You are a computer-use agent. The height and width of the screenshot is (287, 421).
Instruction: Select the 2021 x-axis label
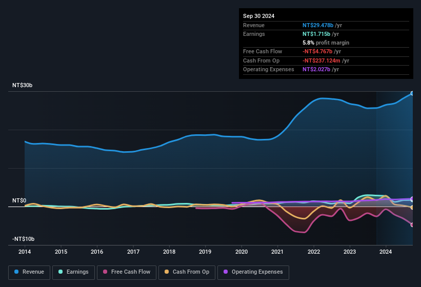point(277,252)
